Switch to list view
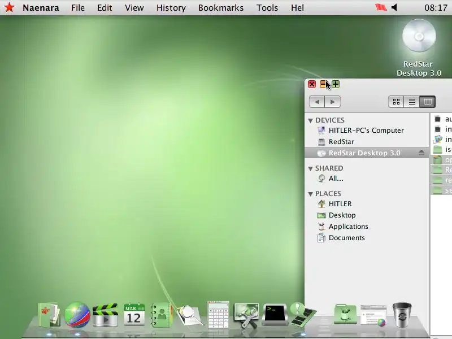 click(x=412, y=102)
